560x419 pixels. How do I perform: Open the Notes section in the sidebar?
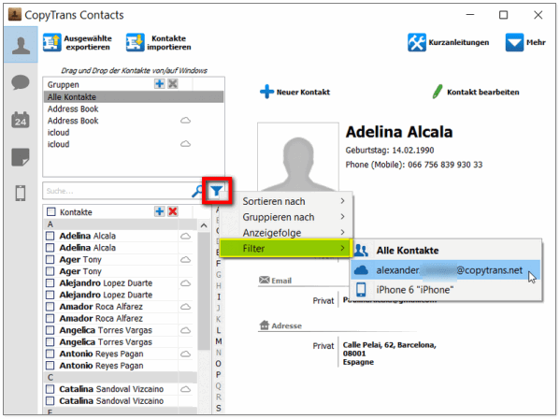click(x=21, y=157)
